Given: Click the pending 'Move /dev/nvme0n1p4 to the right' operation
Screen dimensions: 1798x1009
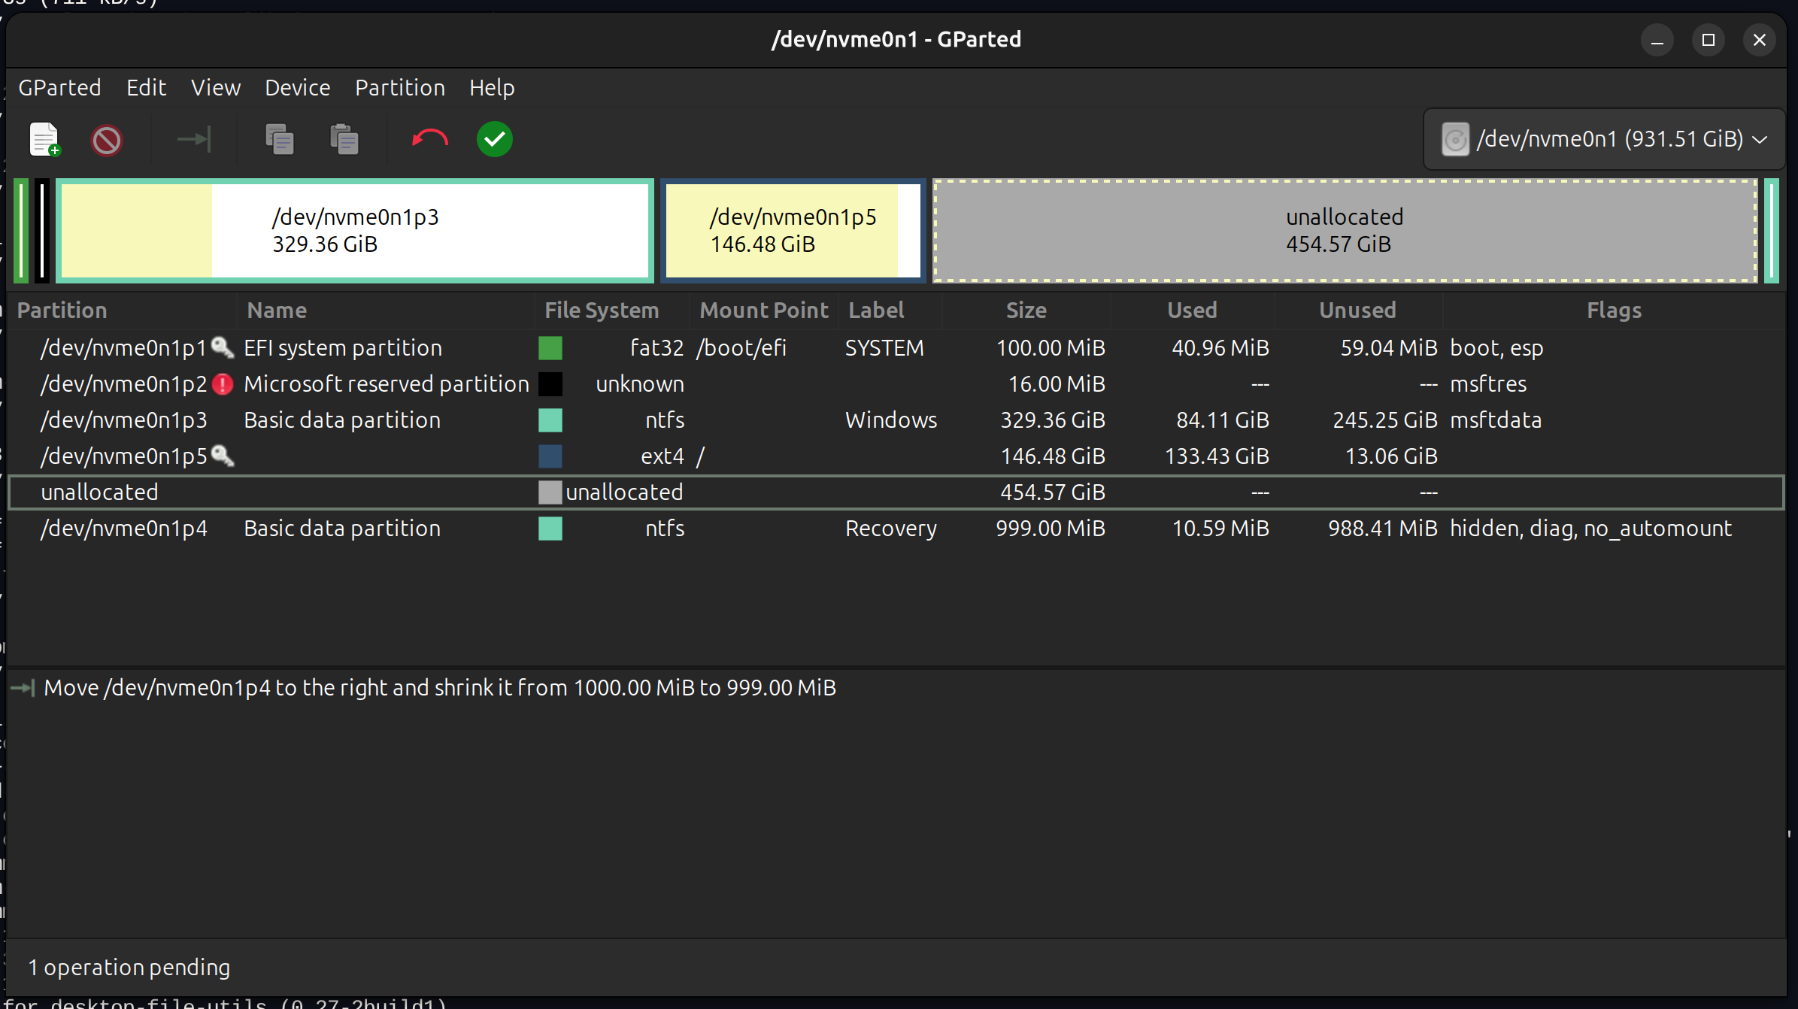Looking at the screenshot, I should [440, 688].
